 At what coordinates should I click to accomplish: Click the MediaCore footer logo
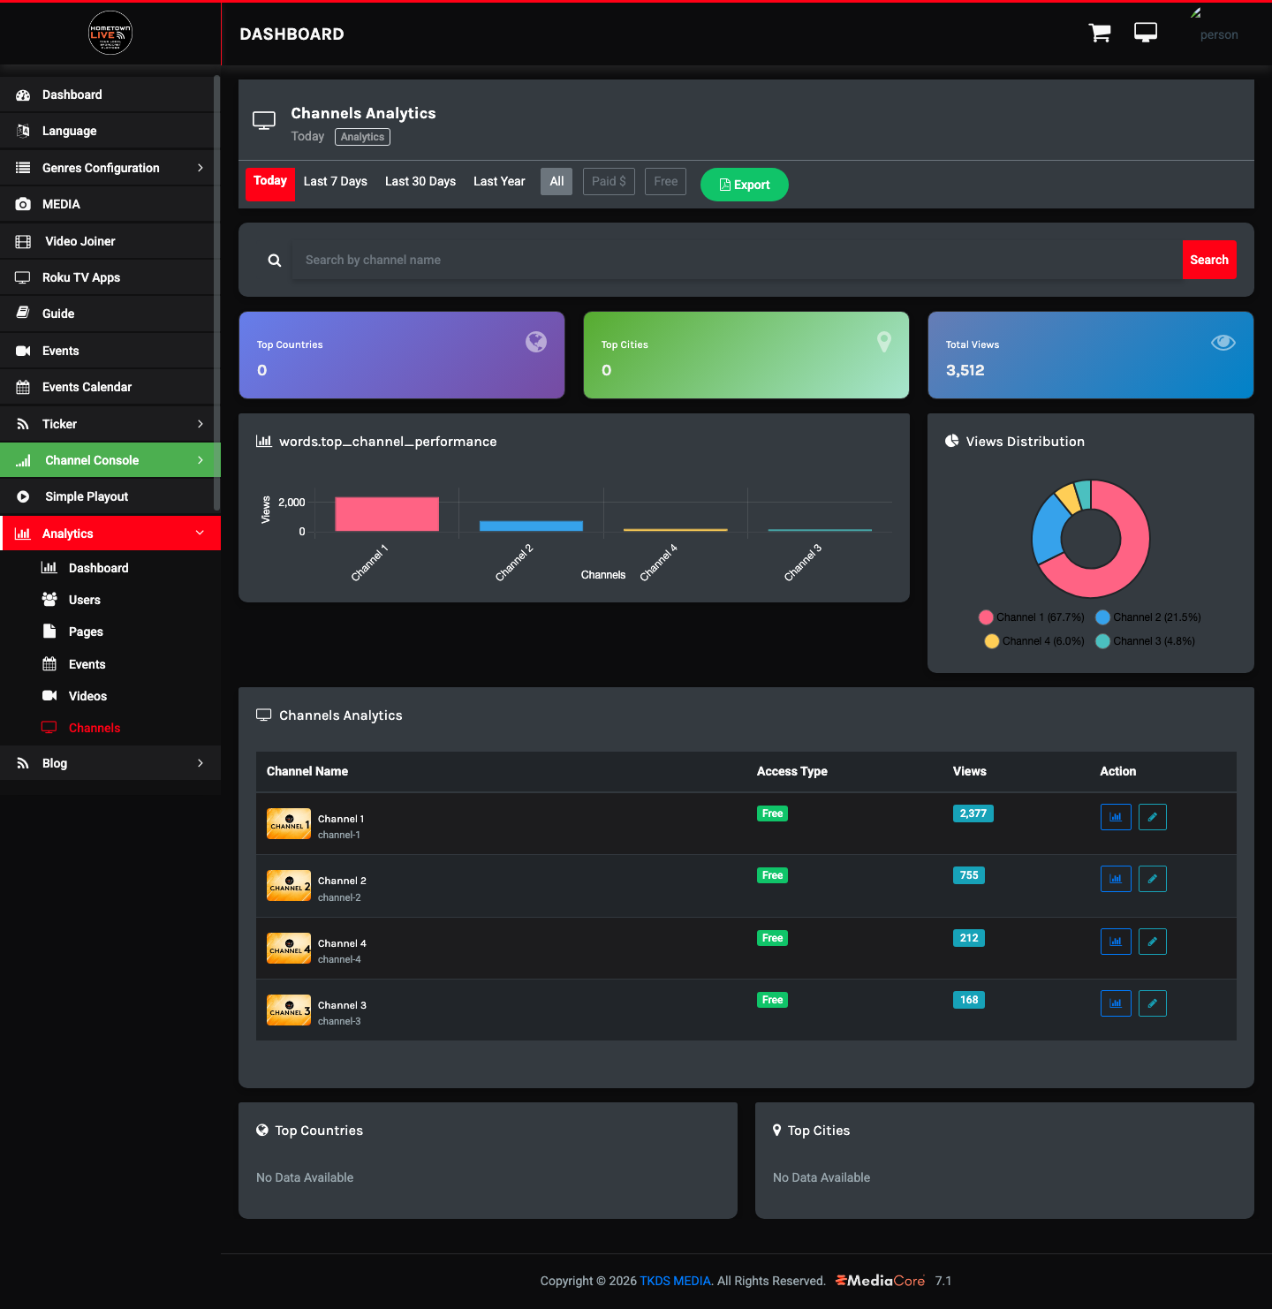880,1281
